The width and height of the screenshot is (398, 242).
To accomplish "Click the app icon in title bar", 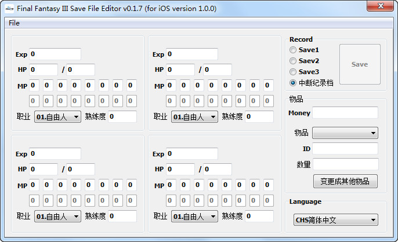I will (9, 9).
